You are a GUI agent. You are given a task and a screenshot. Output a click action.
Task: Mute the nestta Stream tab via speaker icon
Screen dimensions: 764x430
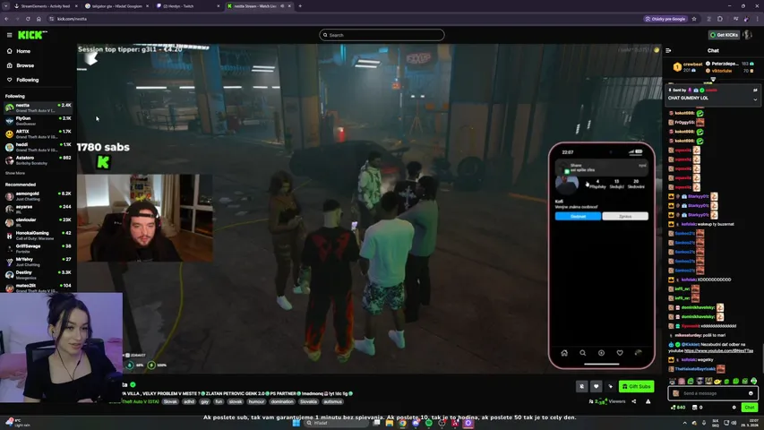[x=282, y=6]
